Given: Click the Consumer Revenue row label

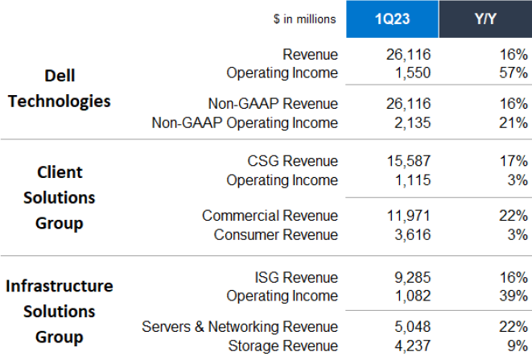Looking at the screenshot, I should [275, 235].
